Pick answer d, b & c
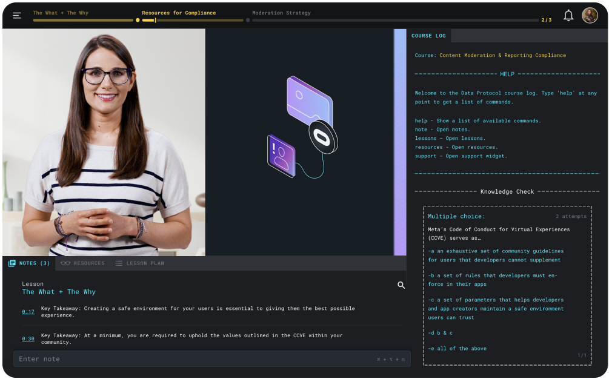This screenshot has height=379, width=609. (x=441, y=333)
